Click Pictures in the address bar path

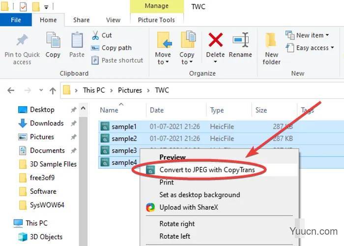tap(130, 90)
